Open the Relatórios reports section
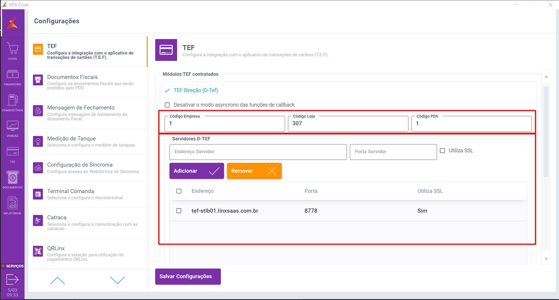559x300 pixels. 13,206
